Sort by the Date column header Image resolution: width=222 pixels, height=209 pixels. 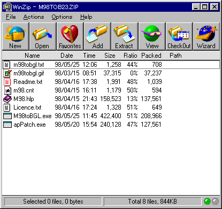pos(67,56)
